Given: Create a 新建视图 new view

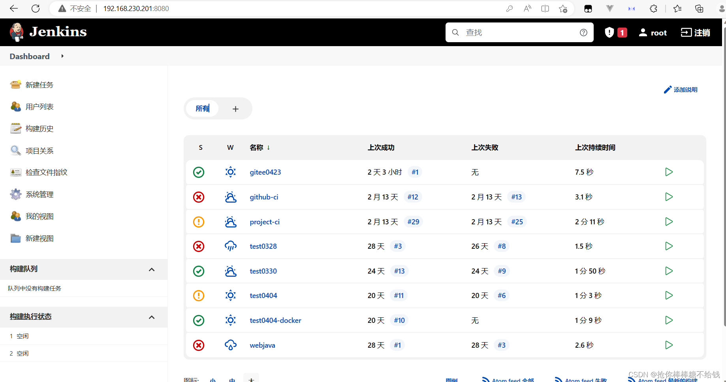Looking at the screenshot, I should [x=39, y=238].
